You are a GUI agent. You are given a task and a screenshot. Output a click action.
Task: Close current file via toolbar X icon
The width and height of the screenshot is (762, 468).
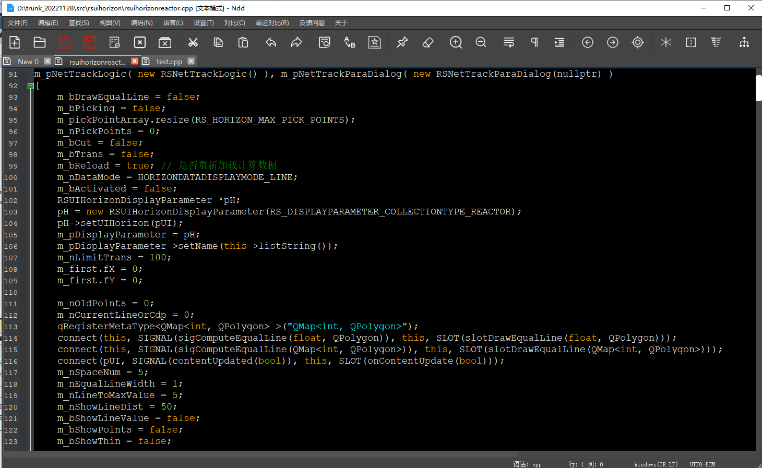[x=140, y=42]
